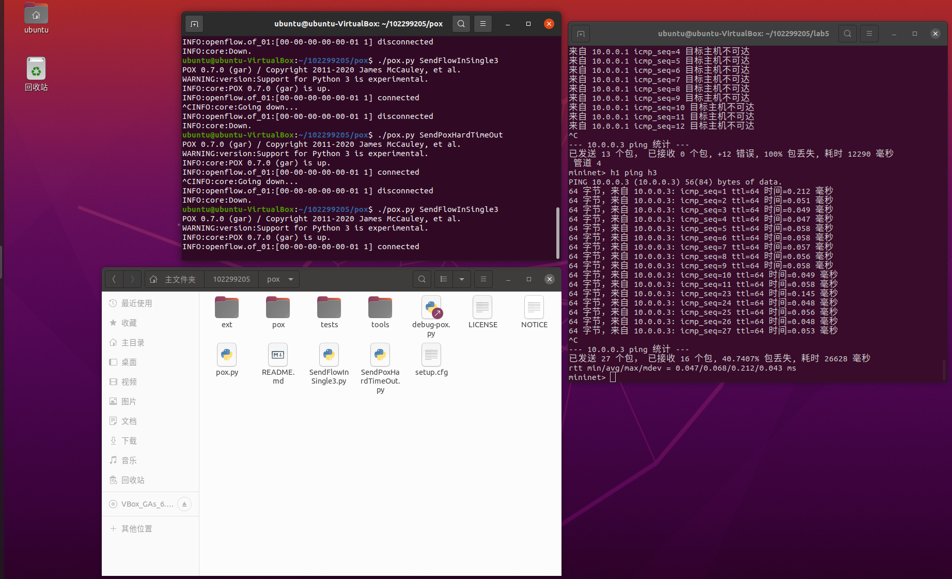Go back in file manager
Viewport: 952px width, 579px height.
click(114, 279)
